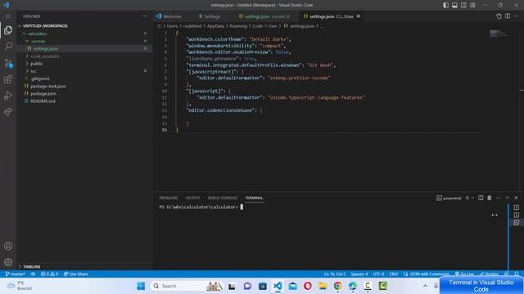Open the terminal launch profile dropdown
This screenshot has width=524, height=294.
[473, 198]
